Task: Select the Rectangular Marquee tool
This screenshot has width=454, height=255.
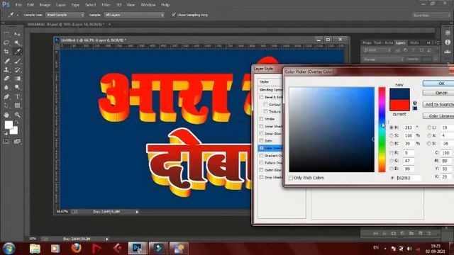Action: point(6,34)
